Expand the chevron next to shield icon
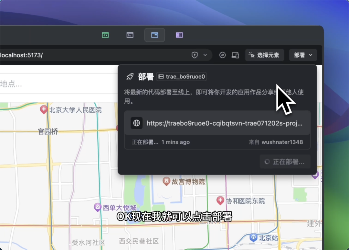This screenshot has width=349, height=250. [x=205, y=55]
